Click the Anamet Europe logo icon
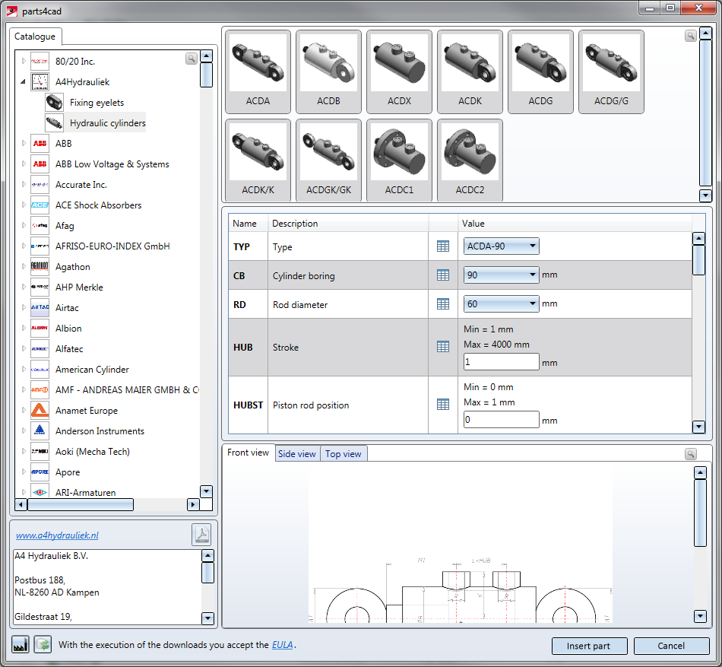Viewport: 722px width, 667px height. (x=40, y=411)
